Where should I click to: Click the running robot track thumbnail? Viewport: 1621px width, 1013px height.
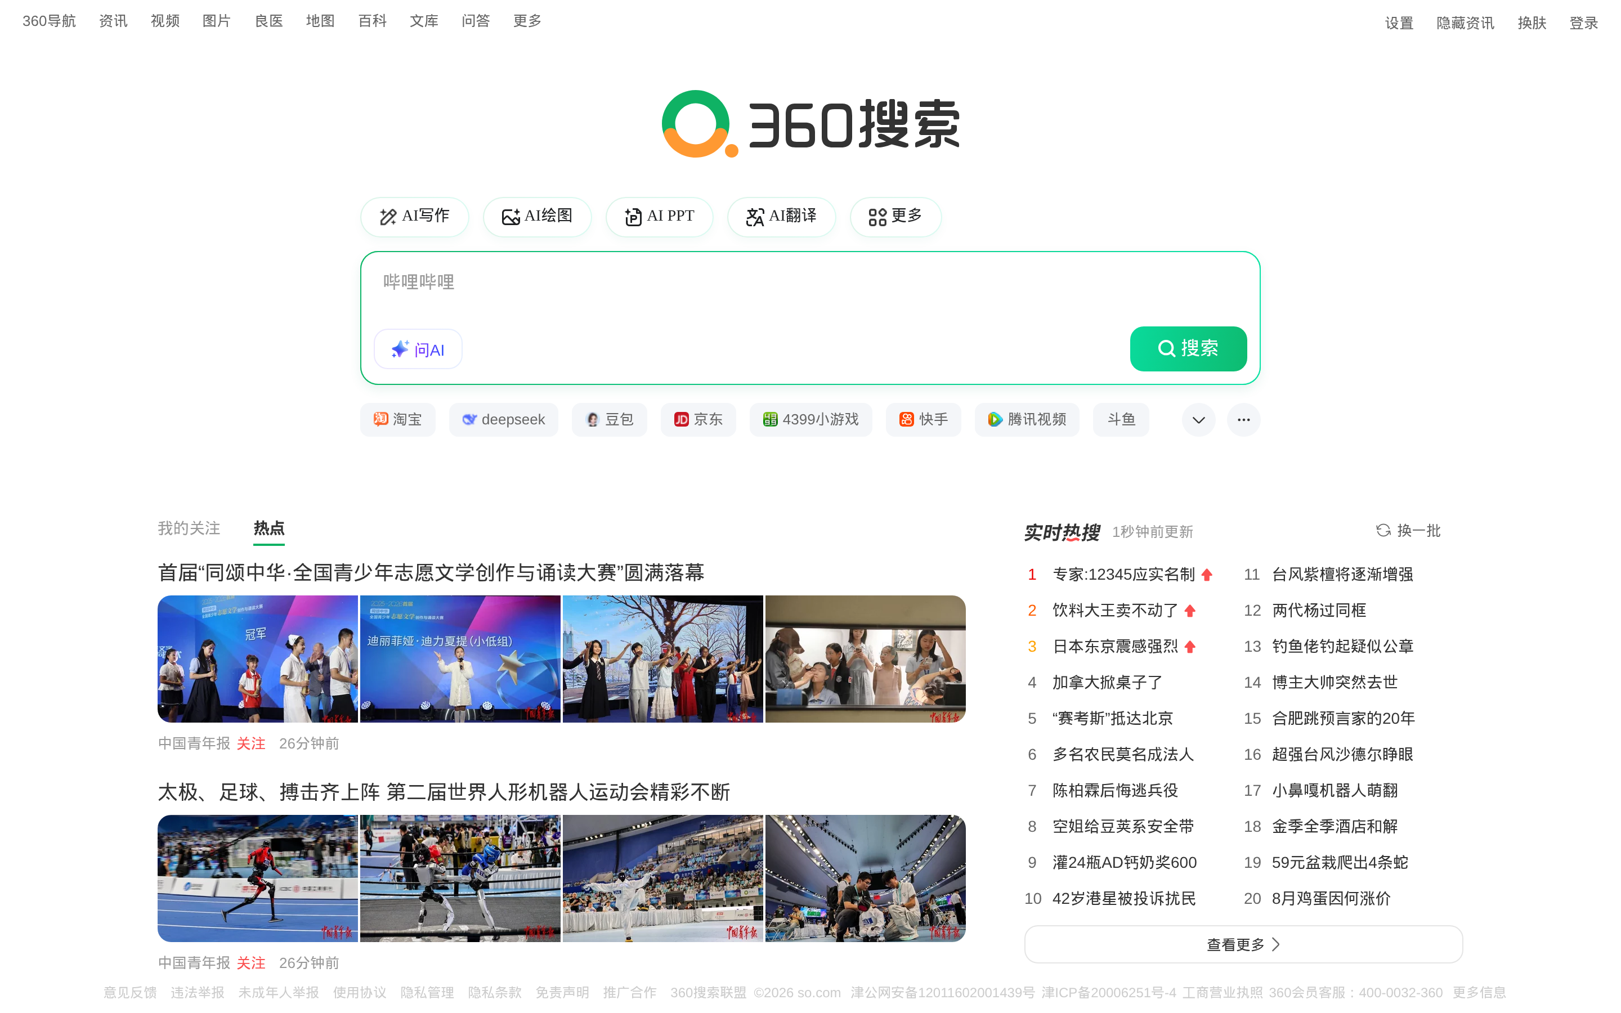tap(257, 878)
